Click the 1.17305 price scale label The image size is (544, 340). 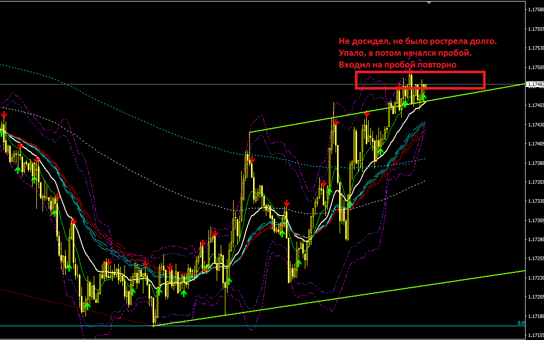pos(536,220)
